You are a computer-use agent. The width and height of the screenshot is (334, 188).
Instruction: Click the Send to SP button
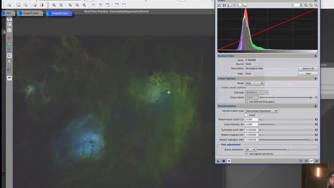coord(308,68)
